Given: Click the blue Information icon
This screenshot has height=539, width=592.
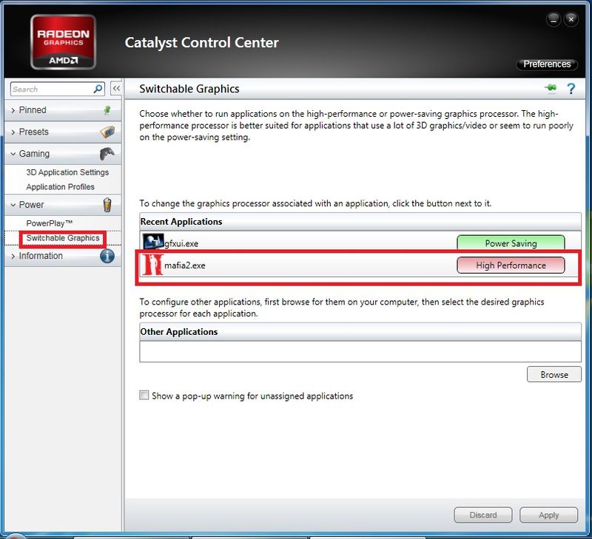Looking at the screenshot, I should [107, 256].
